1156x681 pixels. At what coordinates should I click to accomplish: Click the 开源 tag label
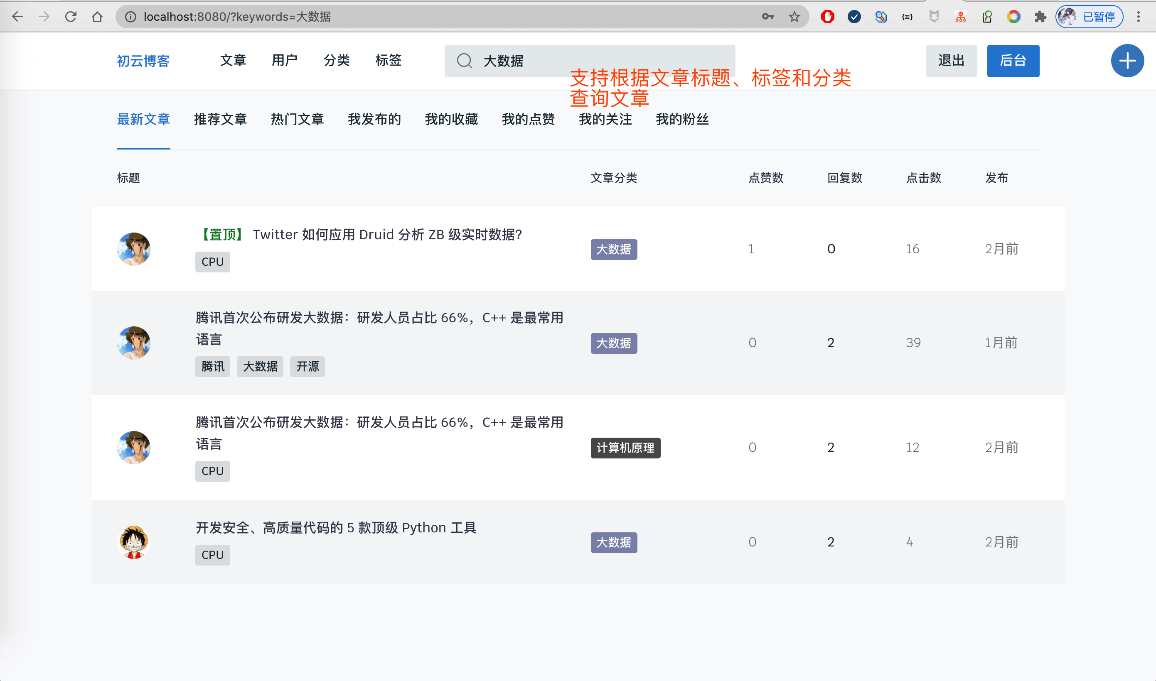307,366
